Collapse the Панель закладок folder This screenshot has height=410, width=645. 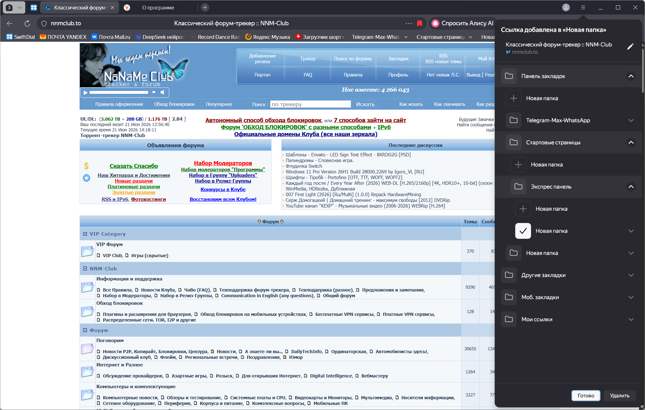631,76
